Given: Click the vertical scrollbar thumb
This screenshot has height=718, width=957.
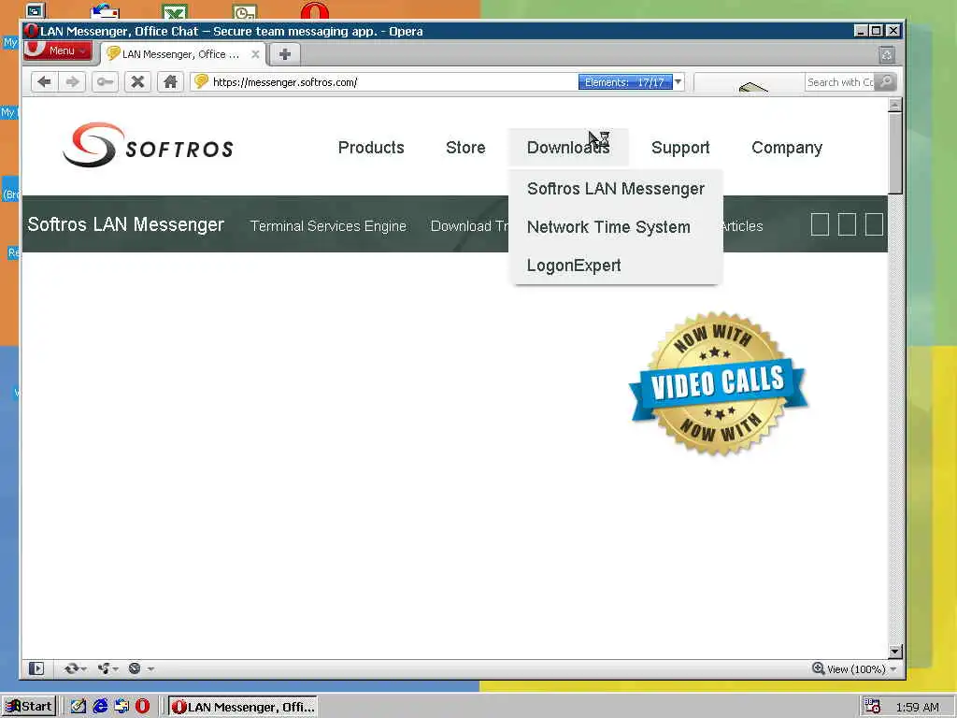Looking at the screenshot, I should (894, 152).
